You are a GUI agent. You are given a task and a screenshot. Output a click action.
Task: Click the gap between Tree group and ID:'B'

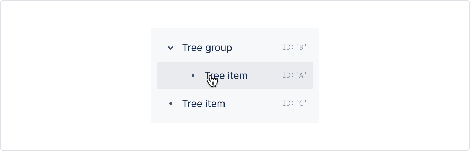click(257, 48)
